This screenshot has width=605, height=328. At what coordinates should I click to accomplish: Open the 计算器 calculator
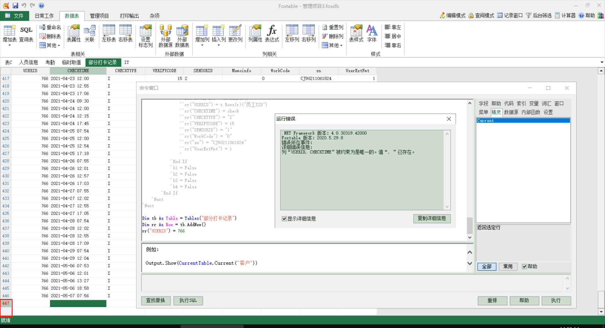pos(565,15)
